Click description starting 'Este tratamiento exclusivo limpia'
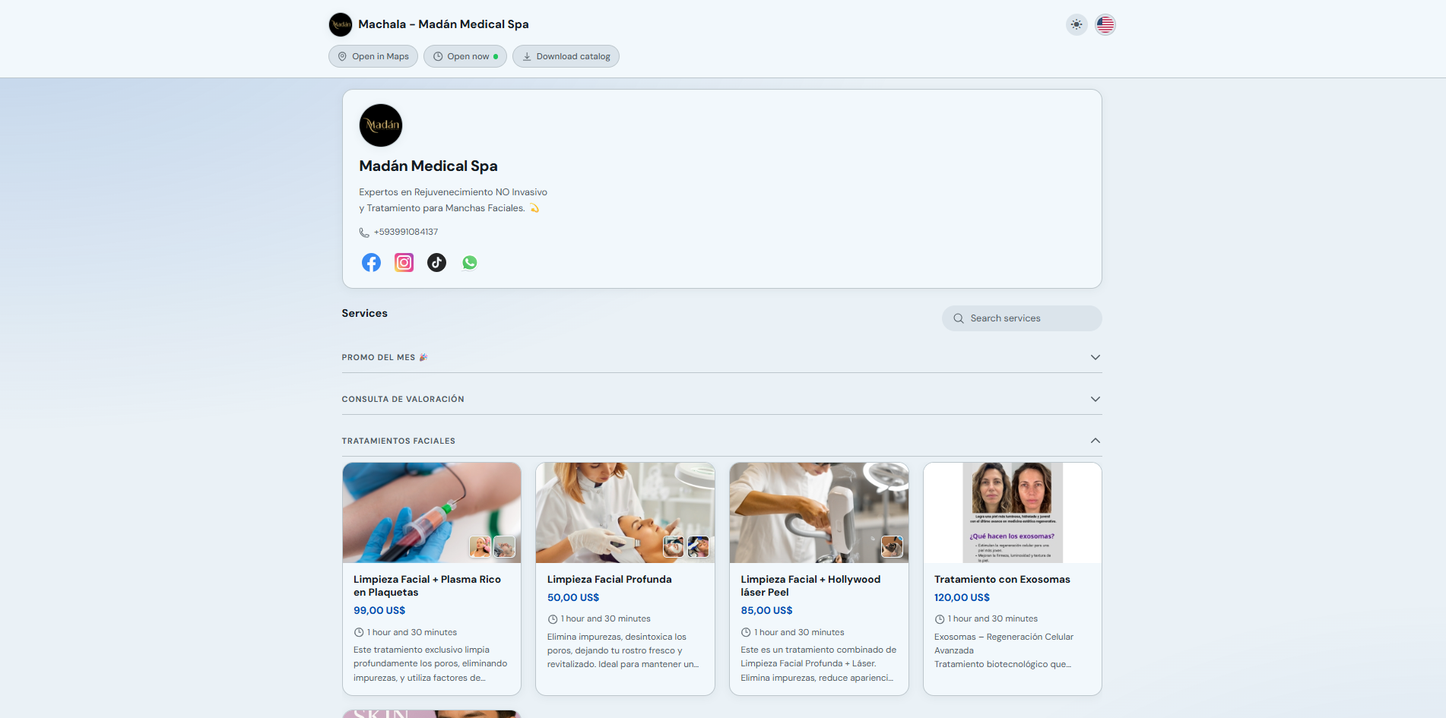 [x=430, y=663]
